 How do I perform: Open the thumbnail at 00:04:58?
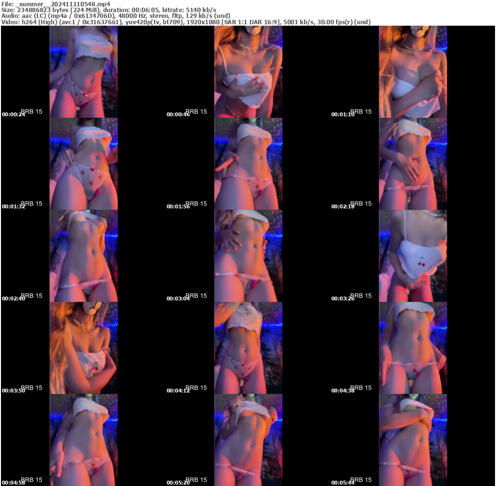pyautogui.click(x=83, y=439)
